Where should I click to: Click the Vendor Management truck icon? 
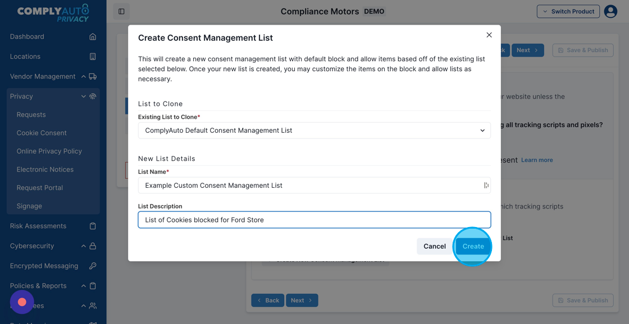[x=93, y=76]
